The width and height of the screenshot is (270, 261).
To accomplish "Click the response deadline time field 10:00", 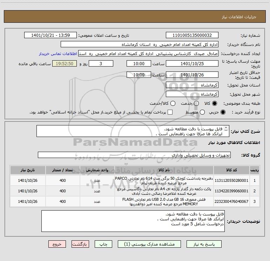I will [x=139, y=64].
